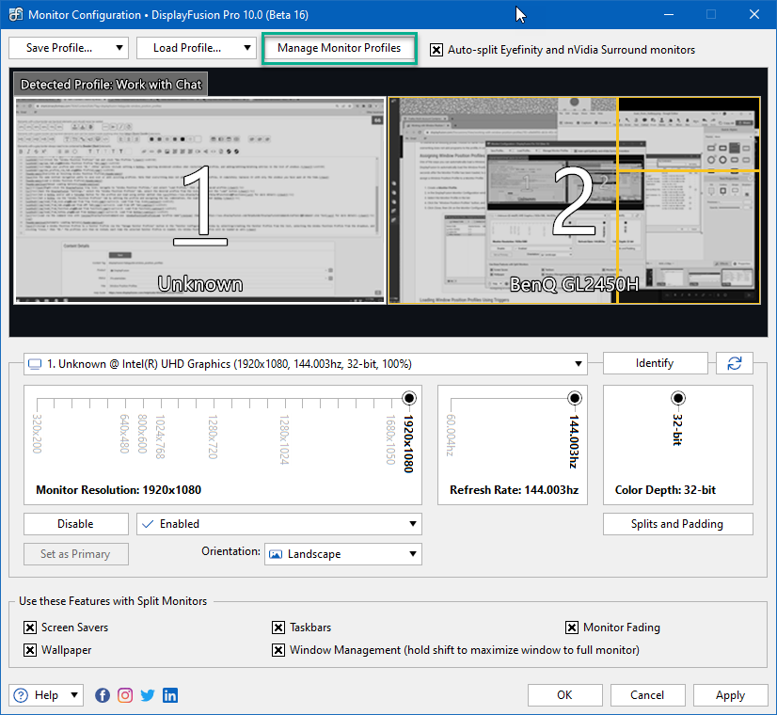The image size is (777, 715).
Task: Click the Help question mark icon
Action: 21,695
